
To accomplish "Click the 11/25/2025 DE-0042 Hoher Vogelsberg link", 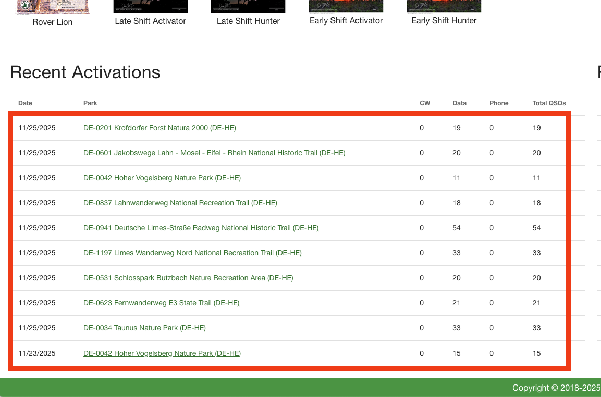I will [162, 178].
